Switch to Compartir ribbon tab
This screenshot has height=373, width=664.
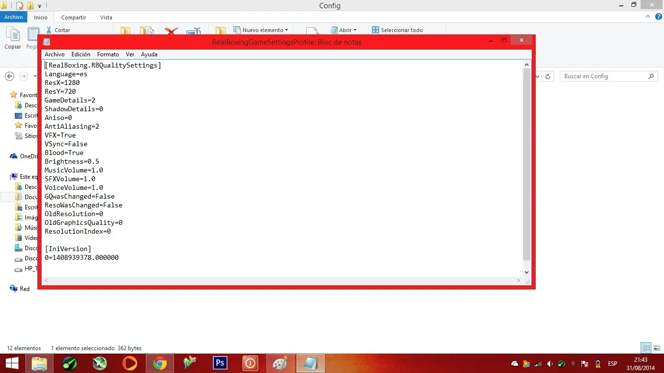point(73,17)
